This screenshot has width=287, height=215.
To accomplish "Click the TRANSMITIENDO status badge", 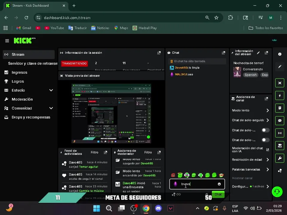I will [74, 63].
